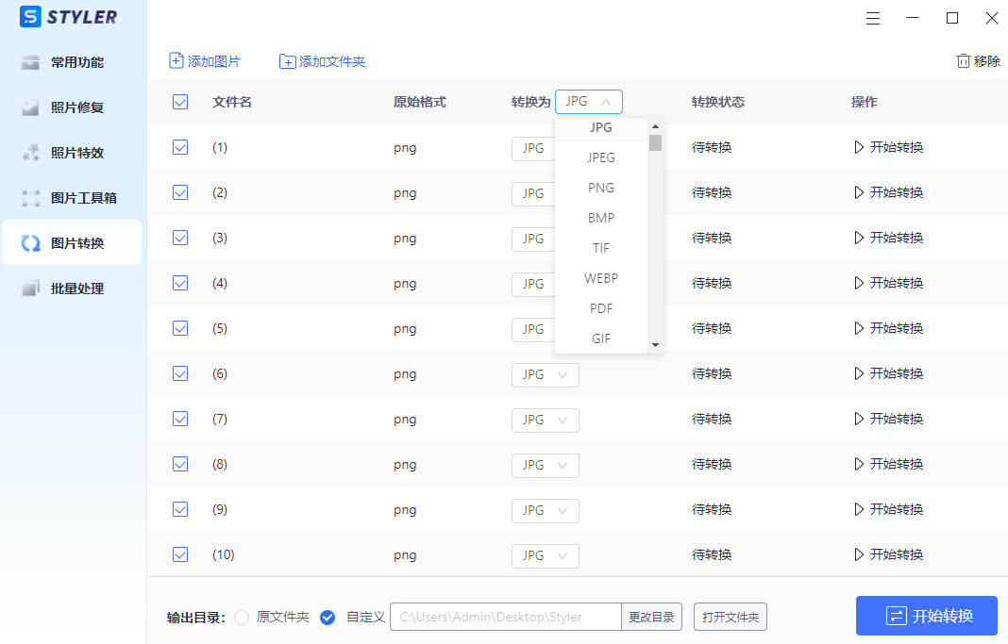This screenshot has height=644, width=1008.
Task: Open the 照片特效 sidebar section
Action: [x=72, y=153]
